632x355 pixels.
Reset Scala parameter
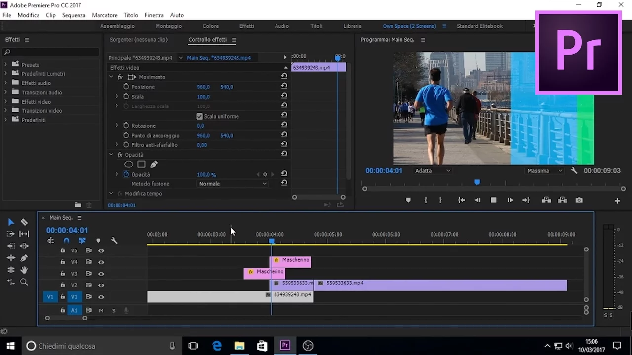[284, 96]
